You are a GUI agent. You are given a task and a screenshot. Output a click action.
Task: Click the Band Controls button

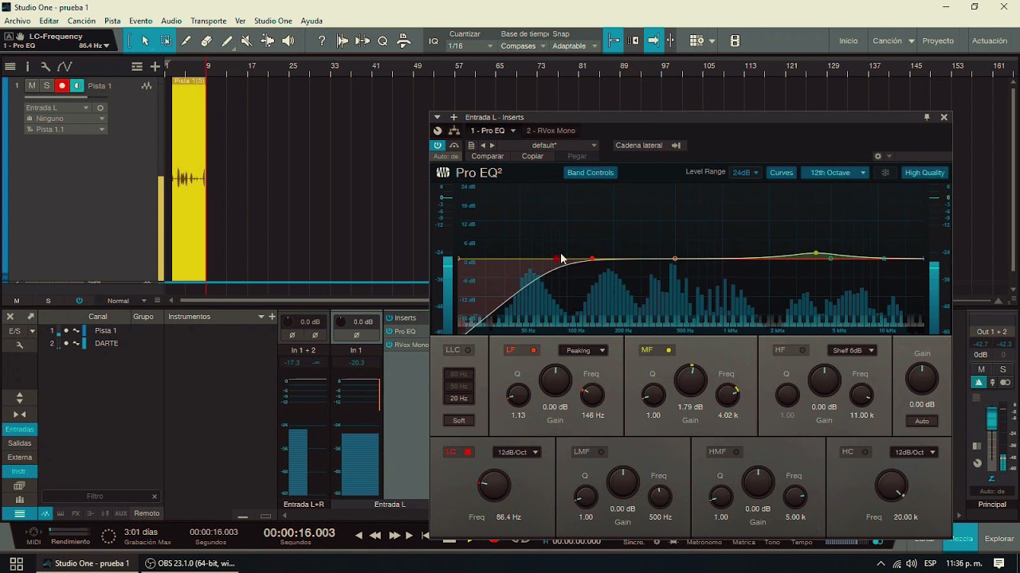pyautogui.click(x=590, y=173)
